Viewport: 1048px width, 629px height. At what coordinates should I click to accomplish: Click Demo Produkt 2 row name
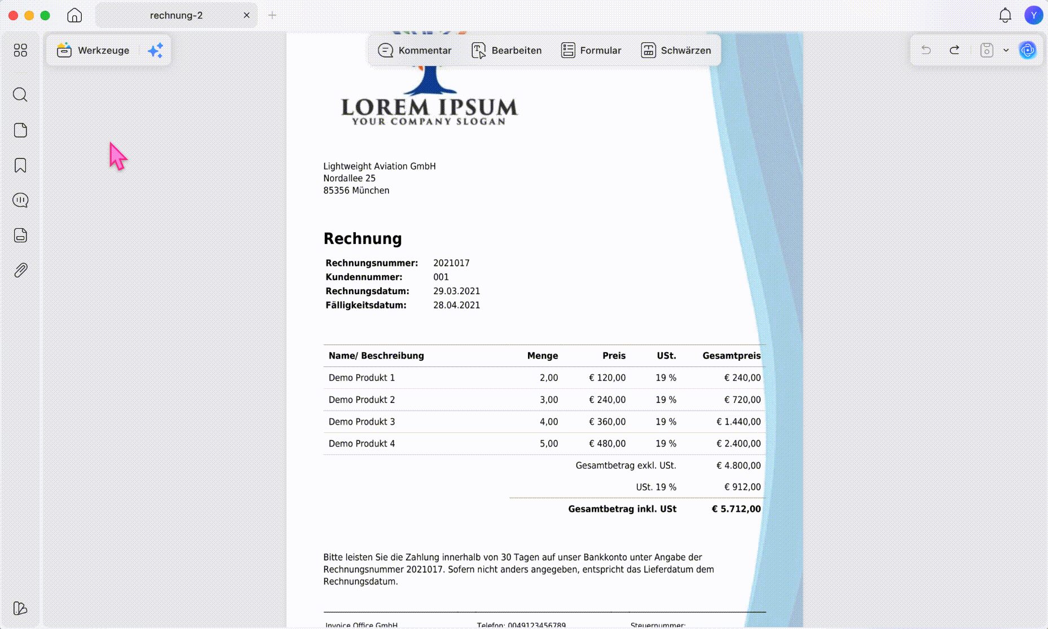pyautogui.click(x=362, y=400)
